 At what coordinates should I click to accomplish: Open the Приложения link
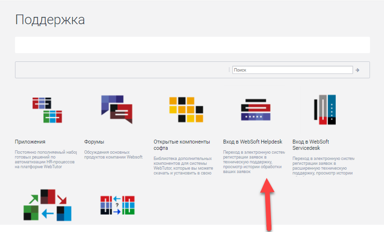point(30,142)
